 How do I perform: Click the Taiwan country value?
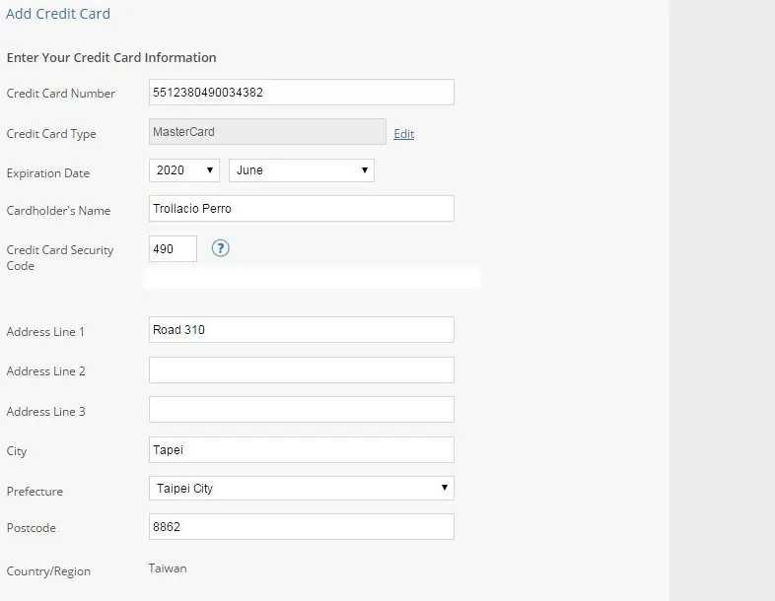pyautogui.click(x=168, y=568)
